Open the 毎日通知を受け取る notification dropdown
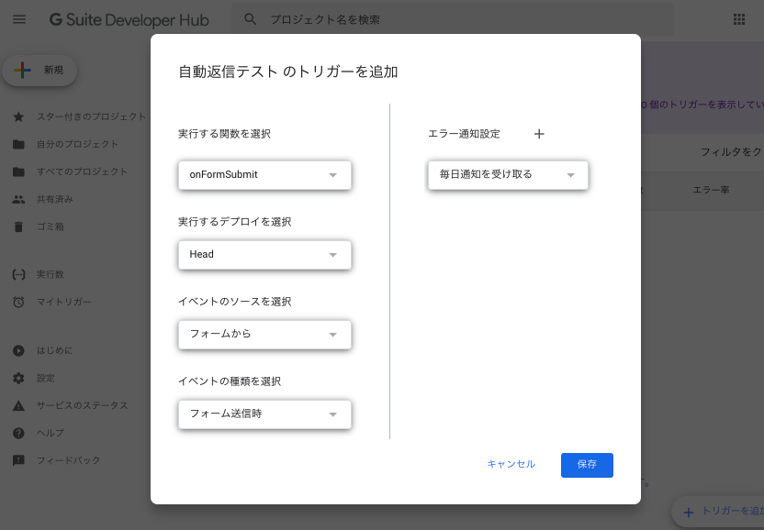764x530 pixels. pos(508,175)
